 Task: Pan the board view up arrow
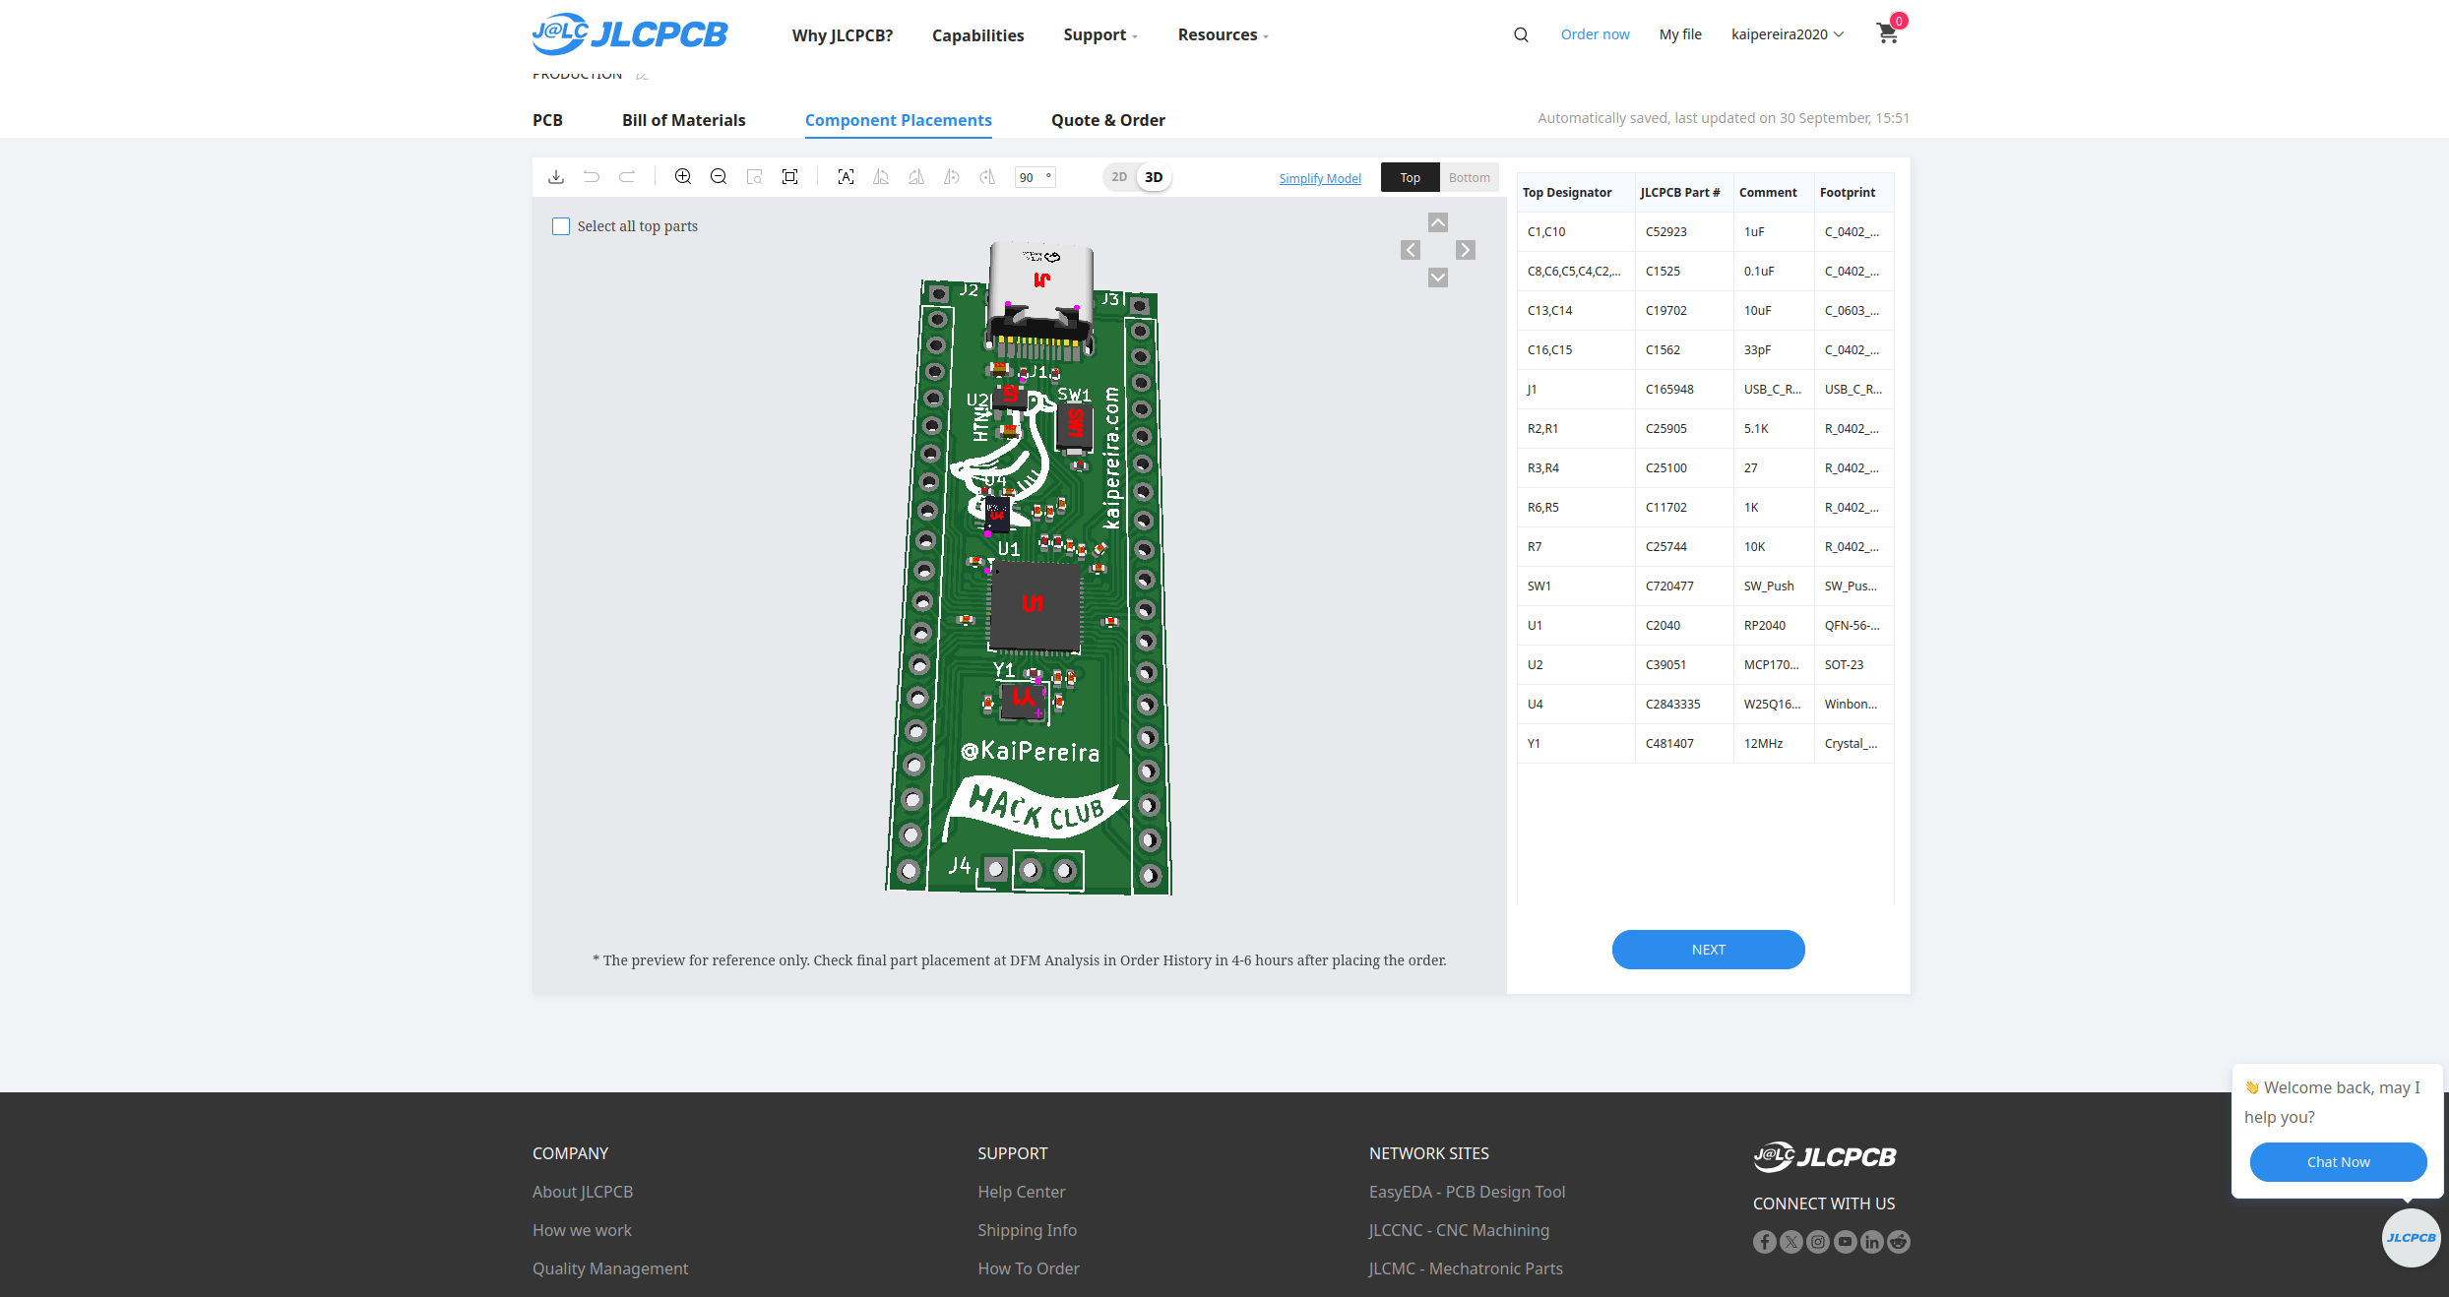click(x=1438, y=223)
